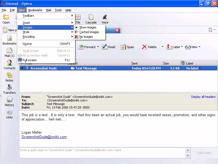Open the Edit menu
Image resolution: width=218 pixels, height=164 pixels.
point(12,10)
